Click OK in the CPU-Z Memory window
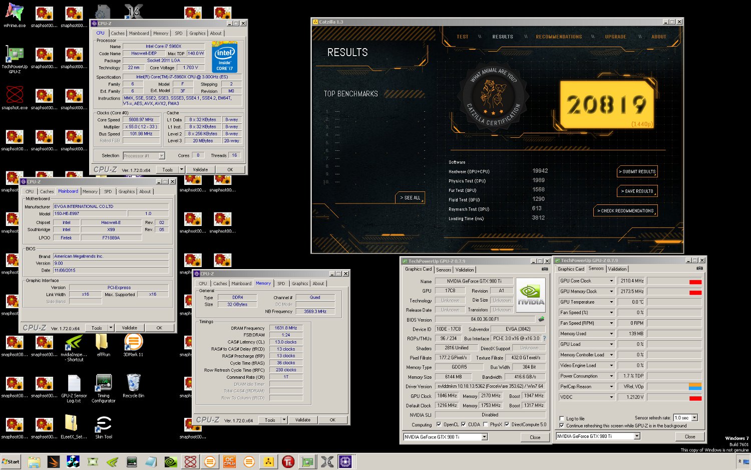 [332, 420]
